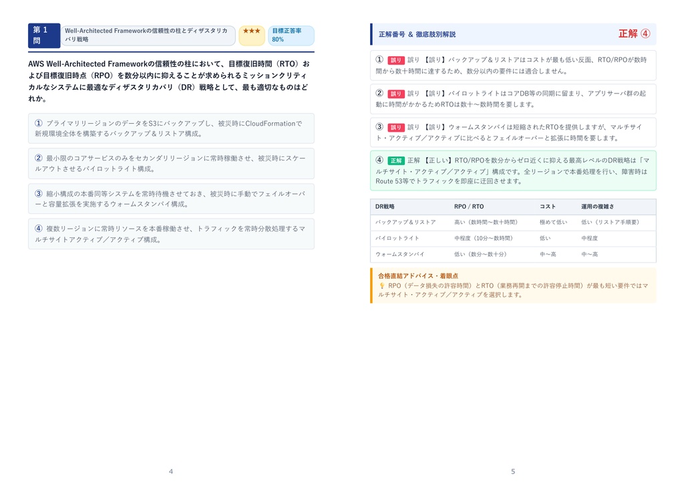The width and height of the screenshot is (684, 486).
Task: Click the red 誤り badge in explanation ③
Action: click(395, 128)
